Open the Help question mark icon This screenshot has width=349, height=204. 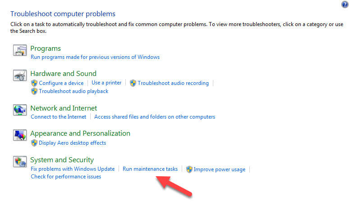pos(345,4)
